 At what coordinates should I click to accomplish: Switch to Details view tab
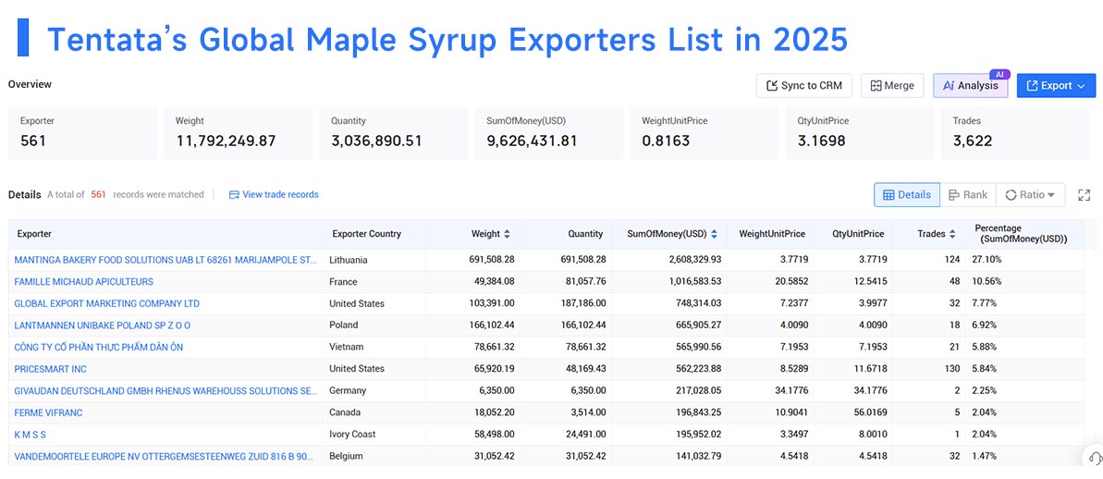tap(907, 195)
